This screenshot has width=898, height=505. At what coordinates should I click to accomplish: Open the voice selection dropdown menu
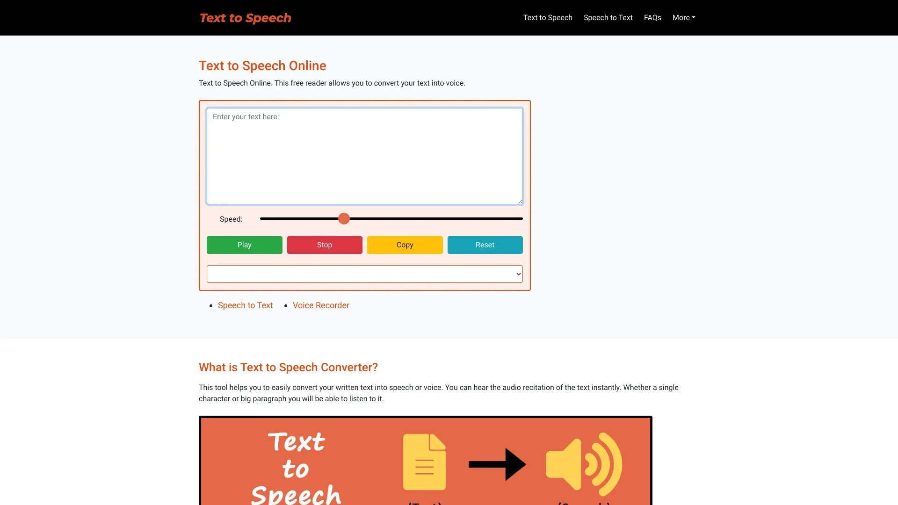tap(364, 274)
